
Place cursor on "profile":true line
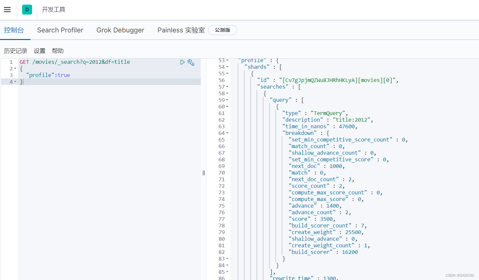click(48, 75)
